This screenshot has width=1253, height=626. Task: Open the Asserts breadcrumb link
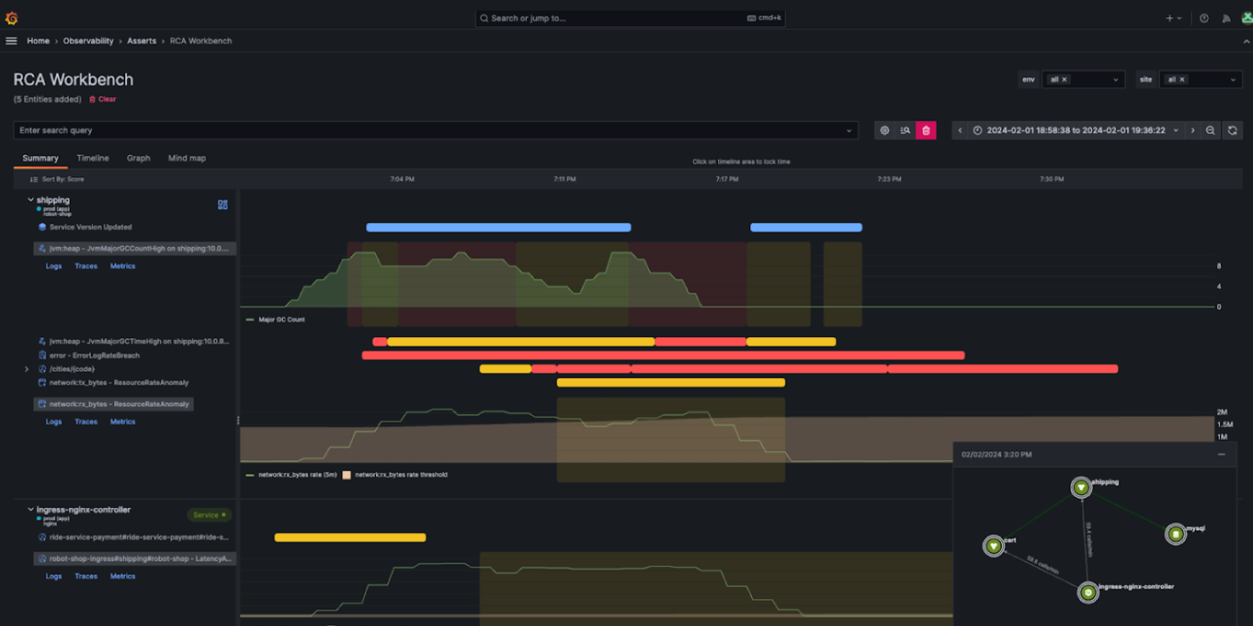(141, 41)
